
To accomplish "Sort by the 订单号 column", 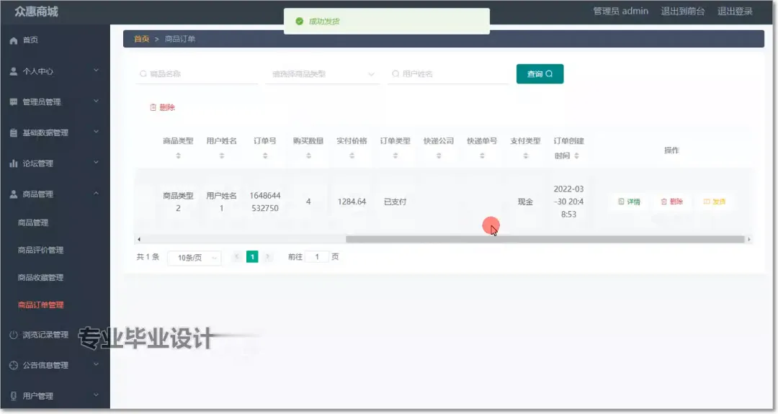I will click(x=265, y=156).
